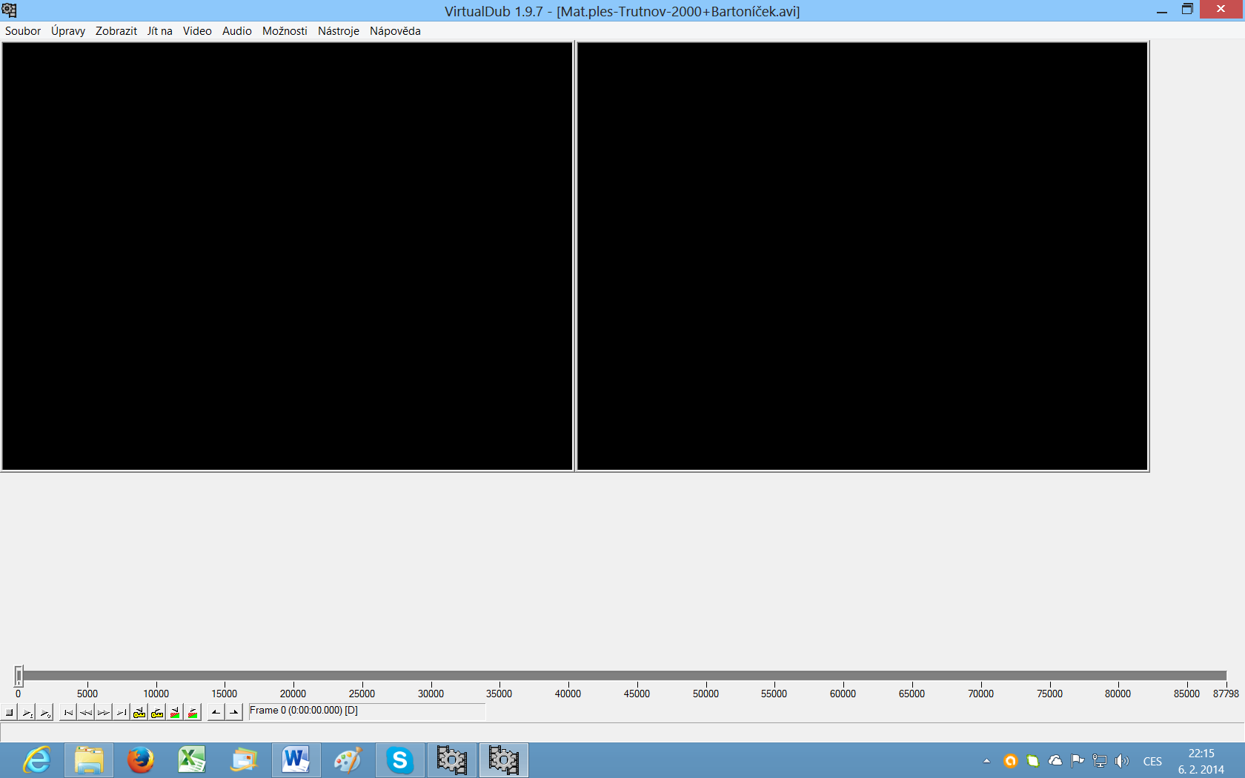Jump to the start of video

point(68,713)
